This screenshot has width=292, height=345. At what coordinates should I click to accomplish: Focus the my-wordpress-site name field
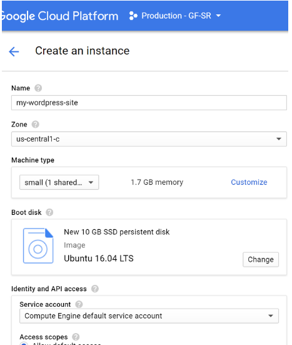pos(149,103)
